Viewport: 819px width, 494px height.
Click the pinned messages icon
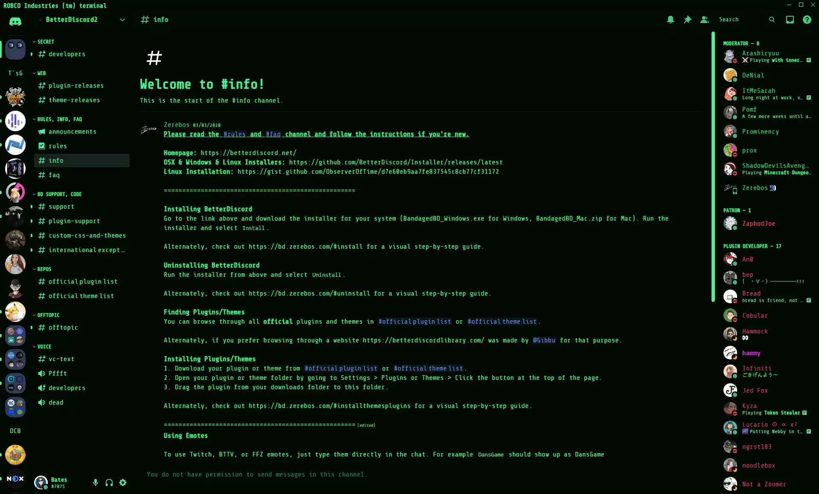coord(688,19)
